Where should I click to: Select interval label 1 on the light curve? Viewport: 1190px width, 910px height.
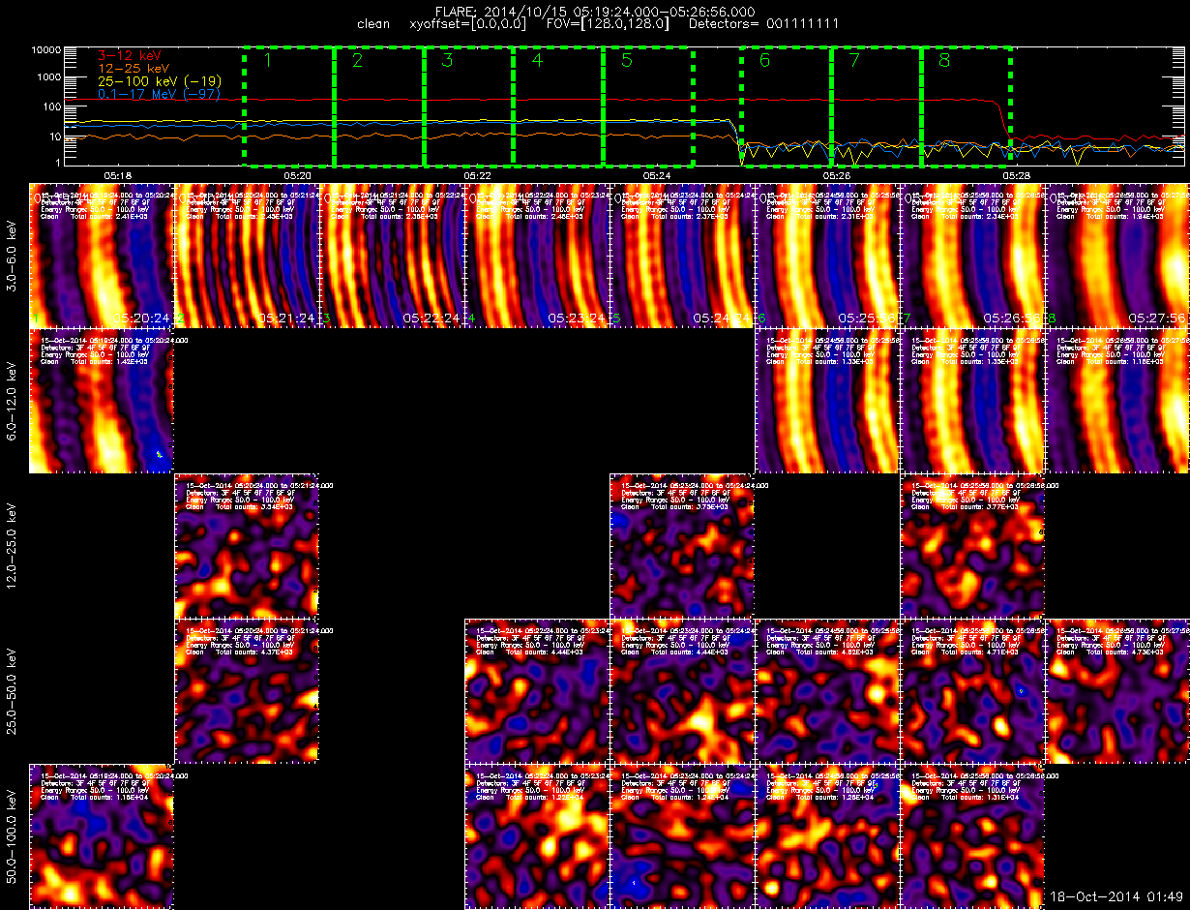[x=268, y=61]
